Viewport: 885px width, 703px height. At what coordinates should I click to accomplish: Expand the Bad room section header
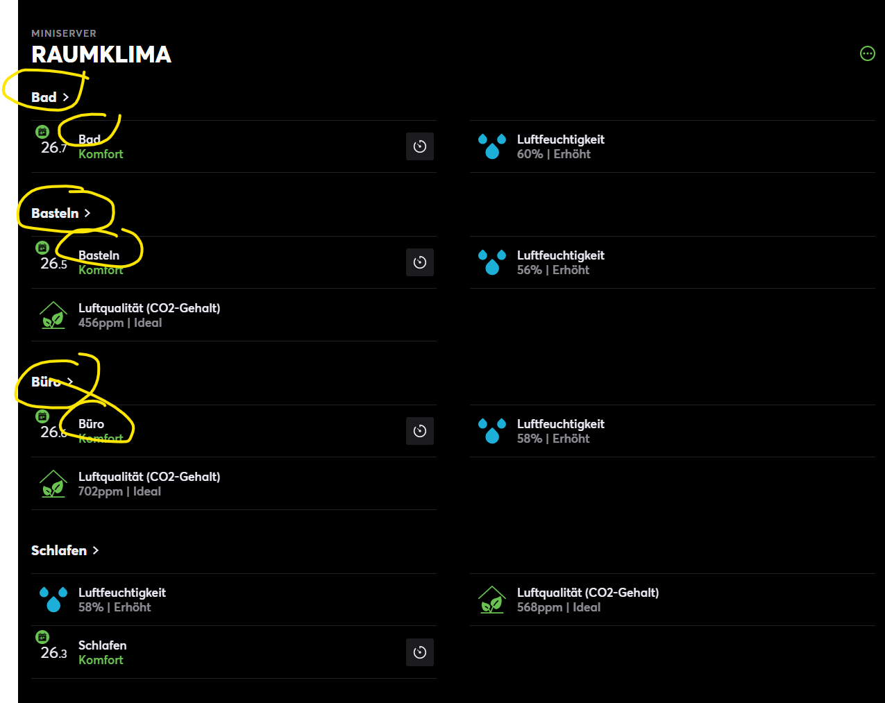click(50, 97)
